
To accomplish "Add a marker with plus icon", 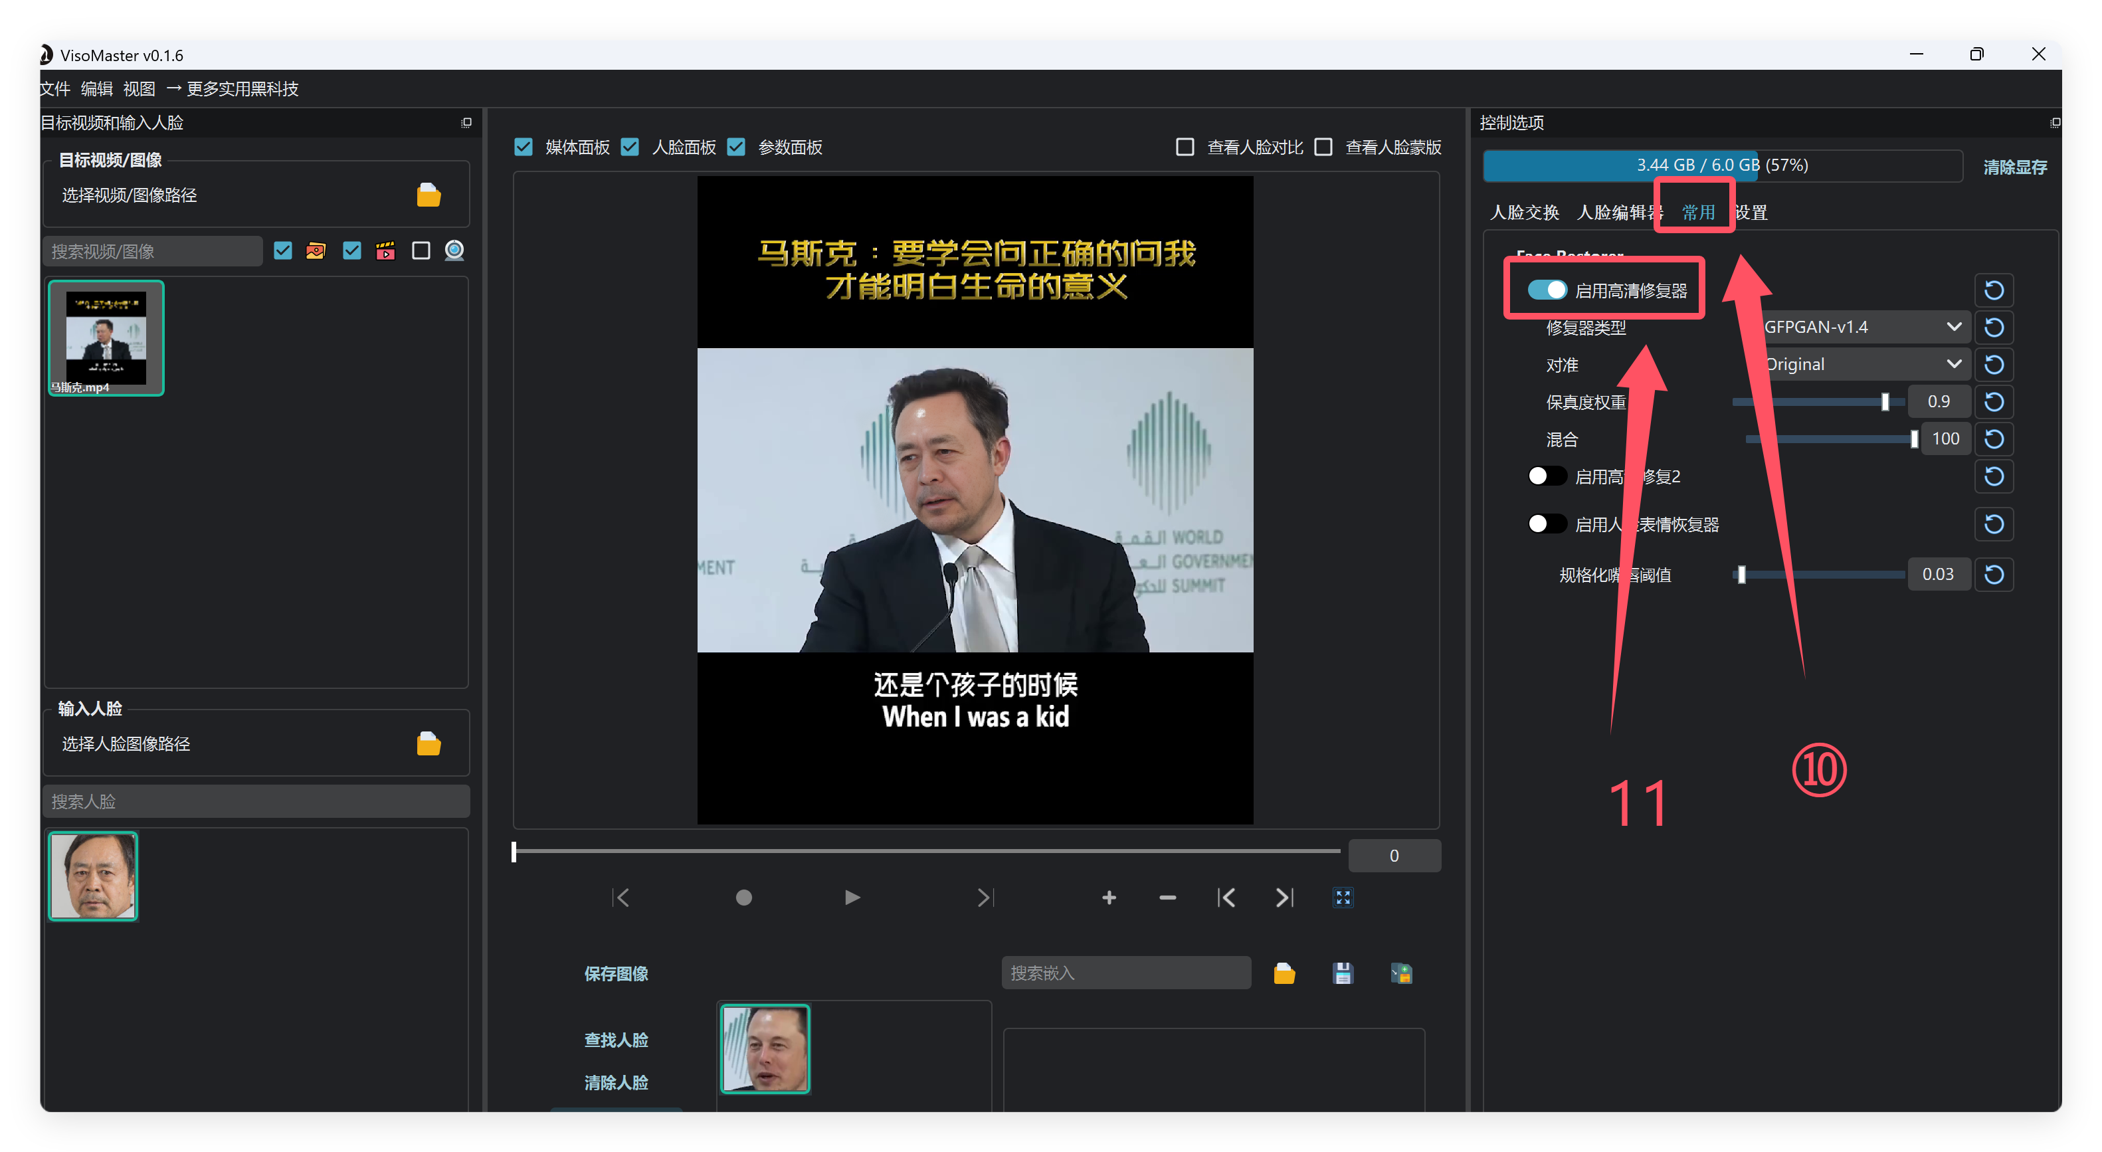I will (x=1109, y=898).
